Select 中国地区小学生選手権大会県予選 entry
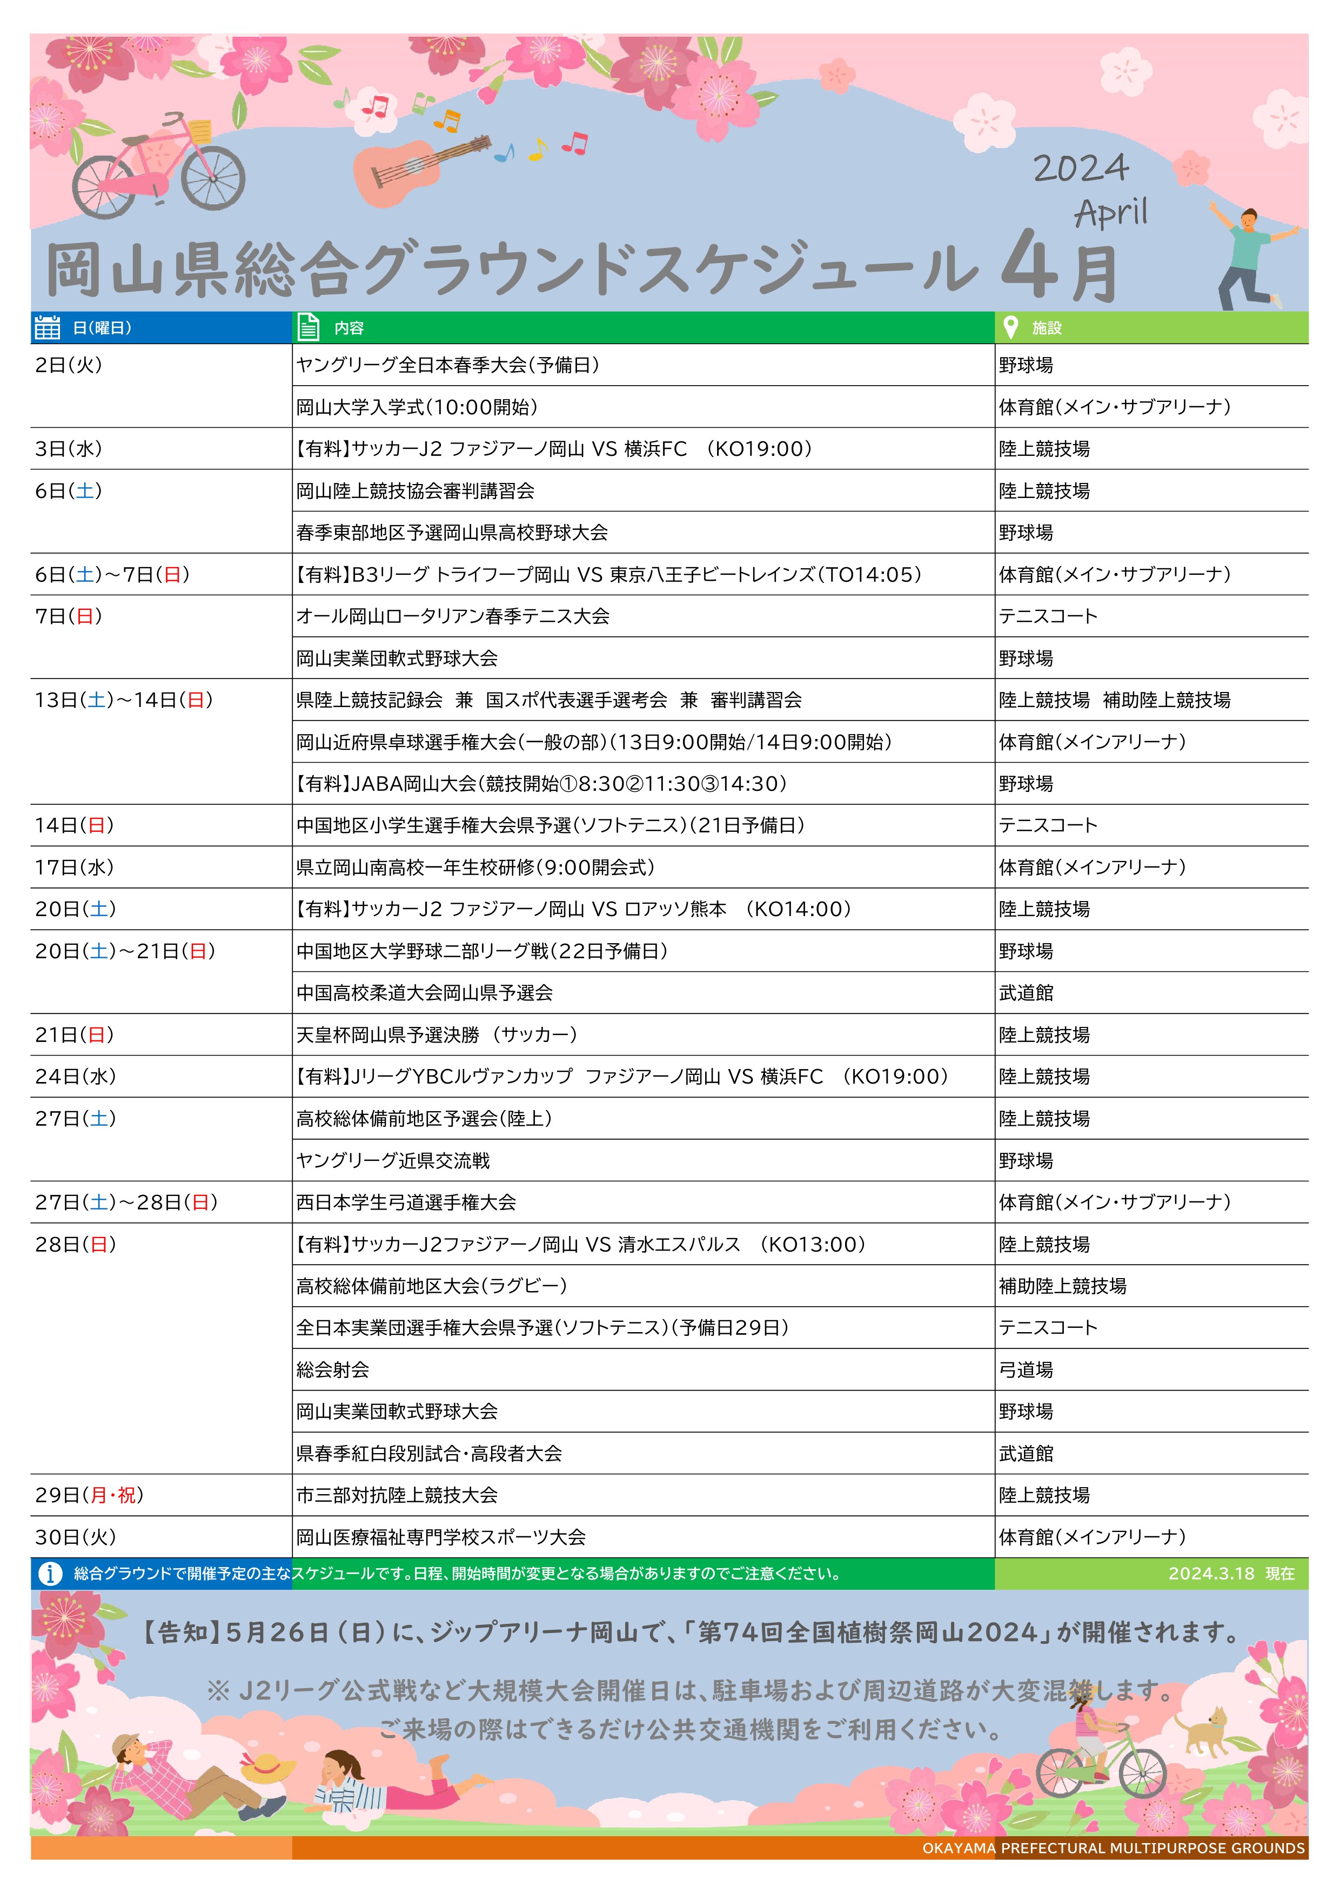 (552, 825)
